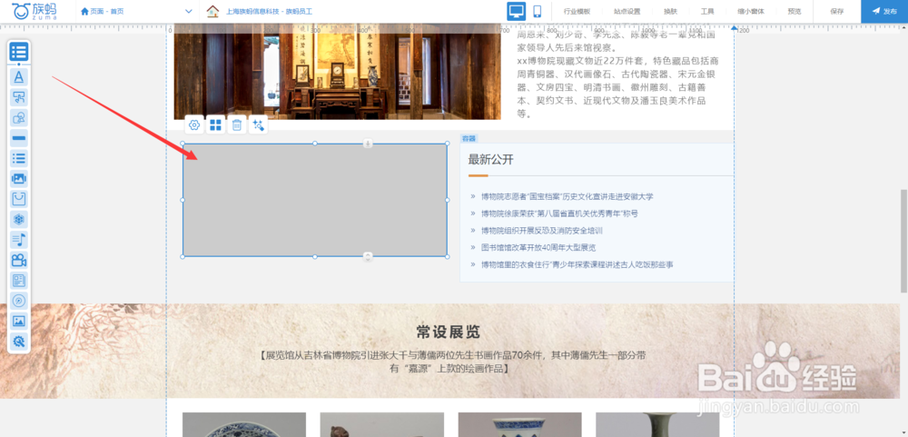This screenshot has height=437, width=908.
Task: Click the 上海族蚂信息科技 site name
Action: [x=269, y=11]
